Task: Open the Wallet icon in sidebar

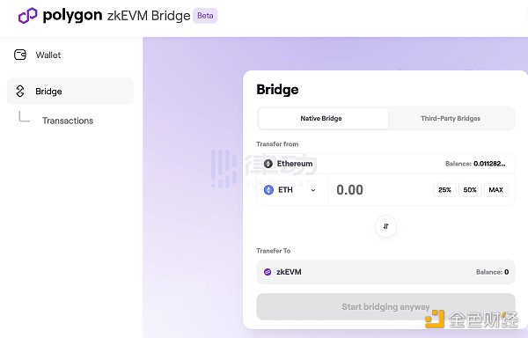Action: tap(20, 55)
